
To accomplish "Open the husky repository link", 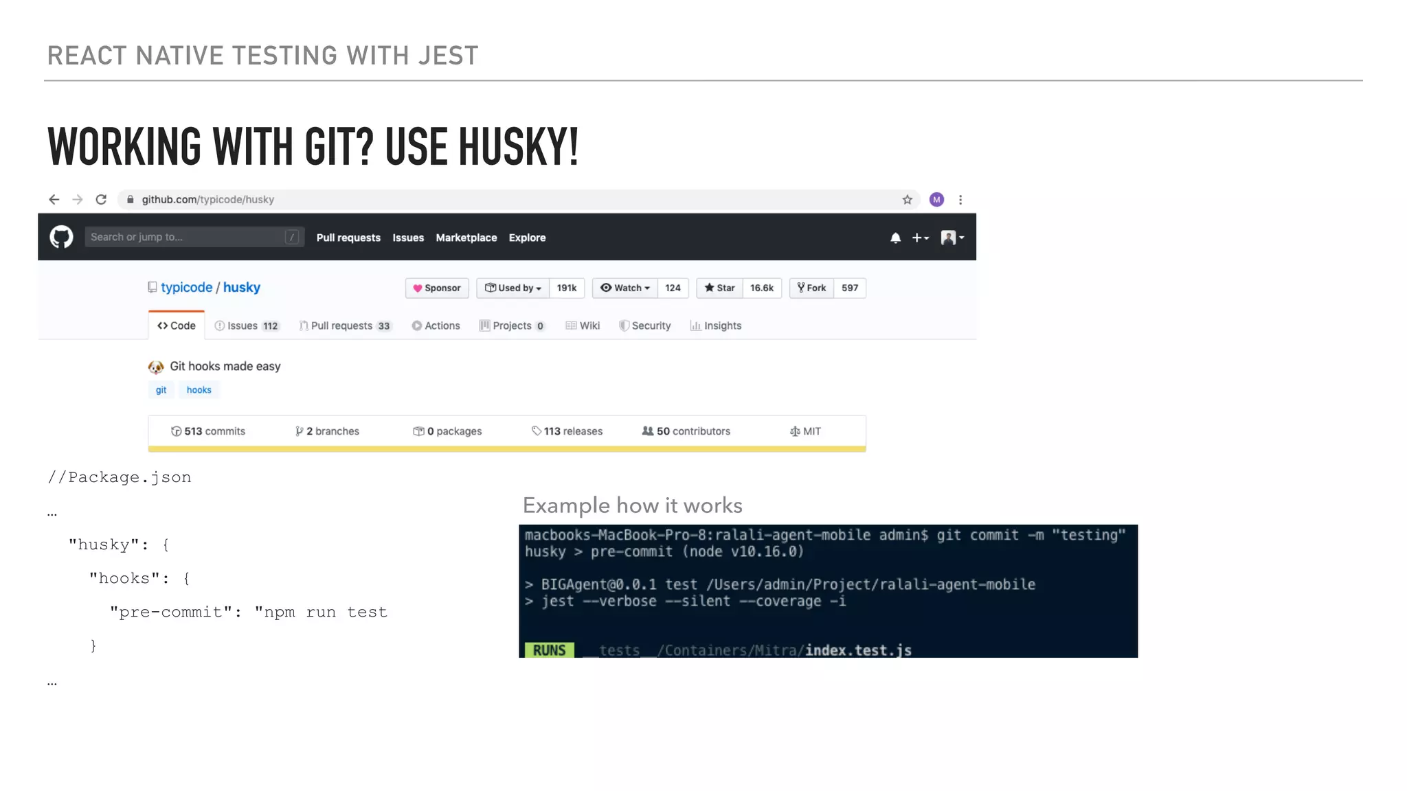I will click(242, 288).
